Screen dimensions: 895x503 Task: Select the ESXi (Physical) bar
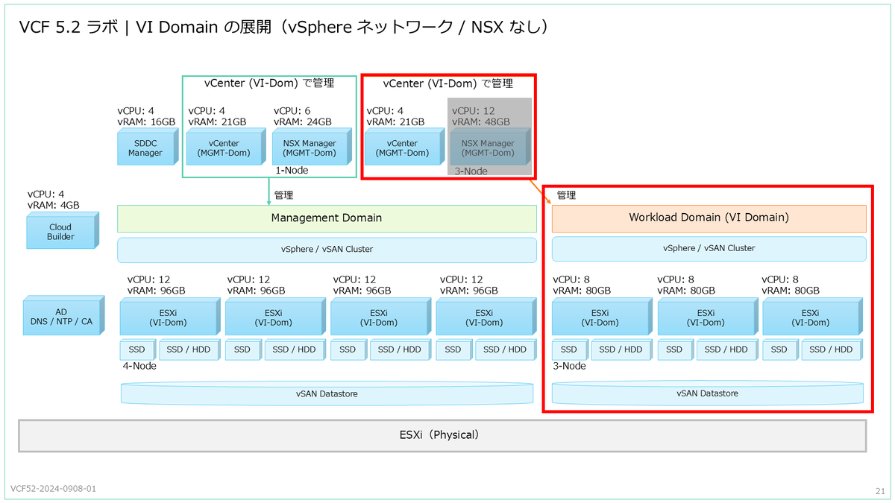coord(442,435)
